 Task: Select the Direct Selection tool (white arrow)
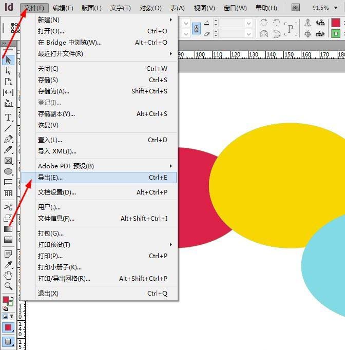pyautogui.click(x=8, y=71)
